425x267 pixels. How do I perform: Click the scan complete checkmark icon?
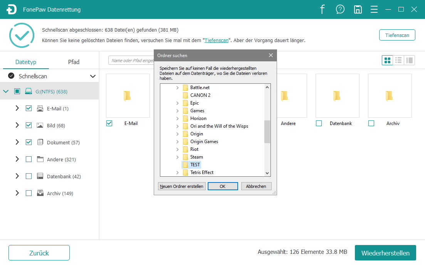[22, 35]
